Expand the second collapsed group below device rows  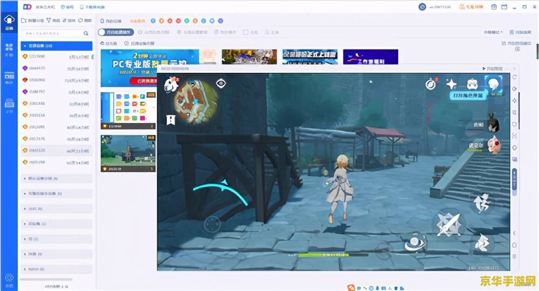pos(57,194)
